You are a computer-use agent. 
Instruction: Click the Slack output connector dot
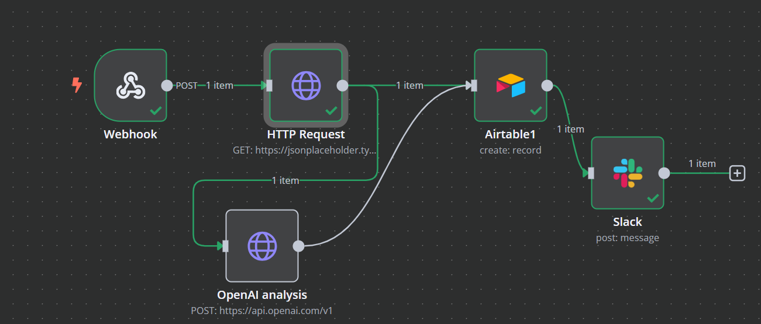(664, 173)
